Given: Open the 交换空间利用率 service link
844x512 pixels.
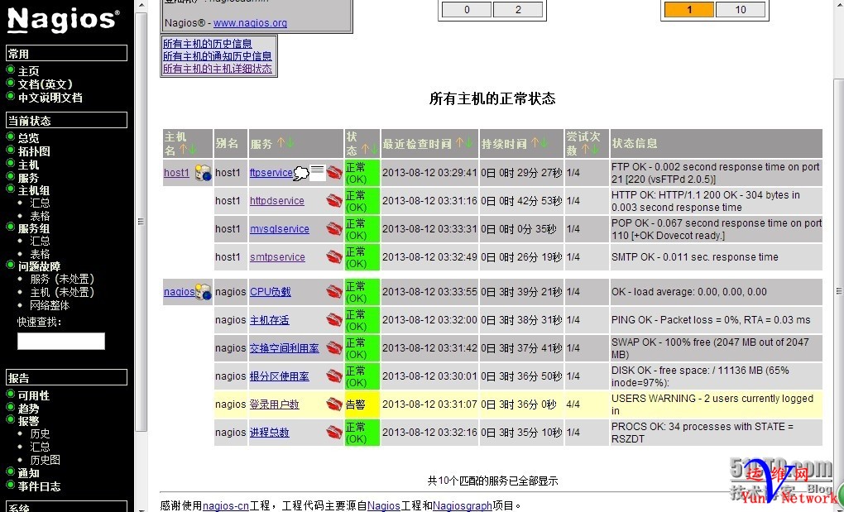Looking at the screenshot, I should [284, 348].
